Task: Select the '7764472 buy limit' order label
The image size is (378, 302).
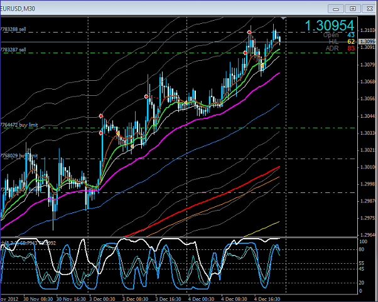Action: [x=19, y=125]
